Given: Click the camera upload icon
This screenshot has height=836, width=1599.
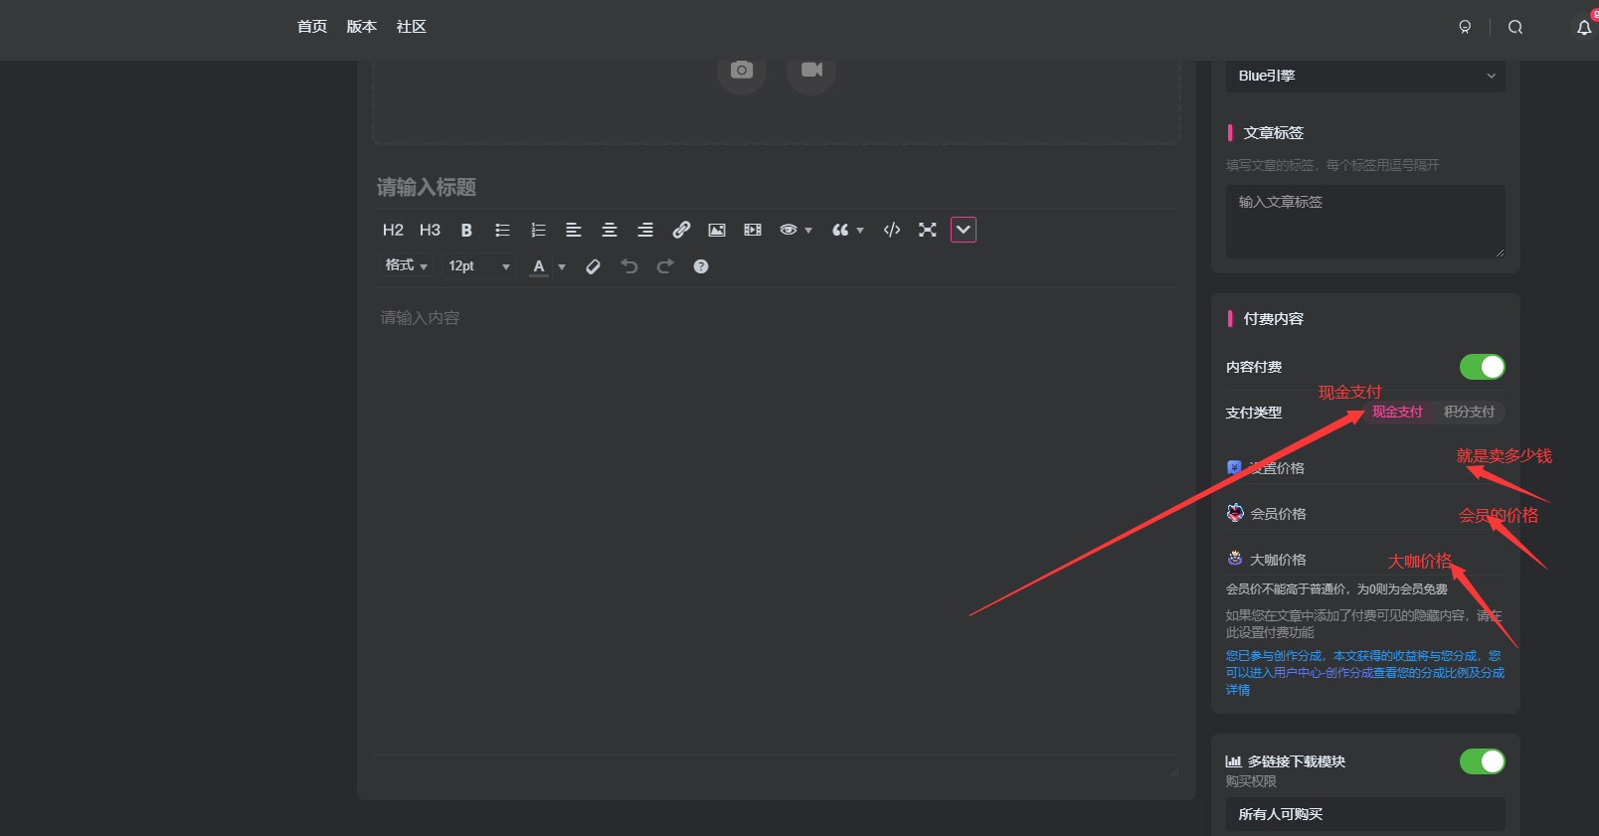Looking at the screenshot, I should pyautogui.click(x=742, y=71).
